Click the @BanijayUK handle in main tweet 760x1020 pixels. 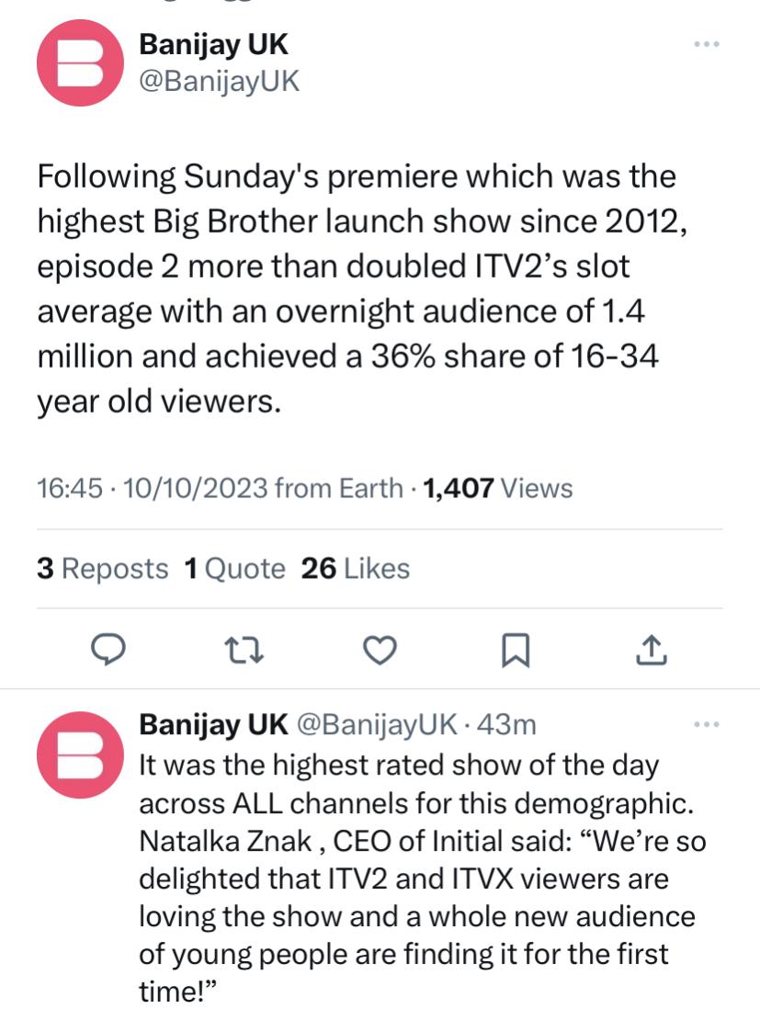coord(219,81)
